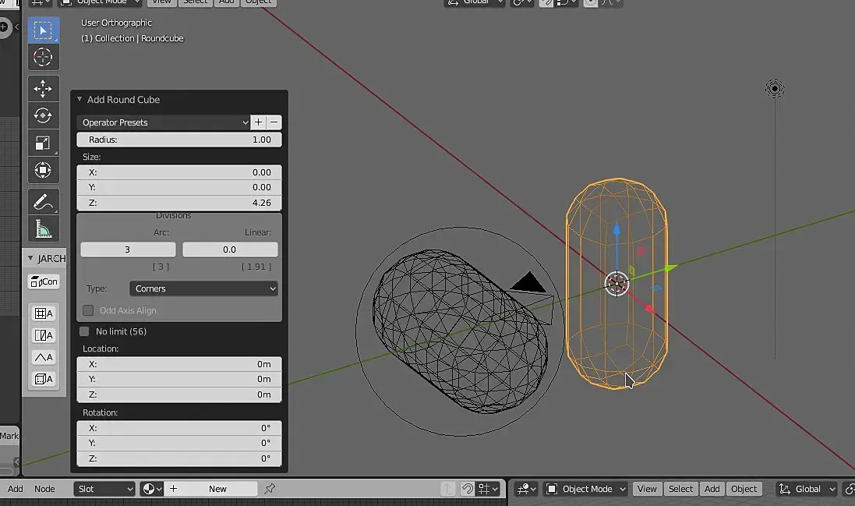Select the Measure ruler tool
855x506 pixels.
click(43, 229)
